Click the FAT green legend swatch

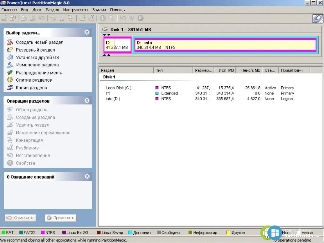[x=3, y=232]
